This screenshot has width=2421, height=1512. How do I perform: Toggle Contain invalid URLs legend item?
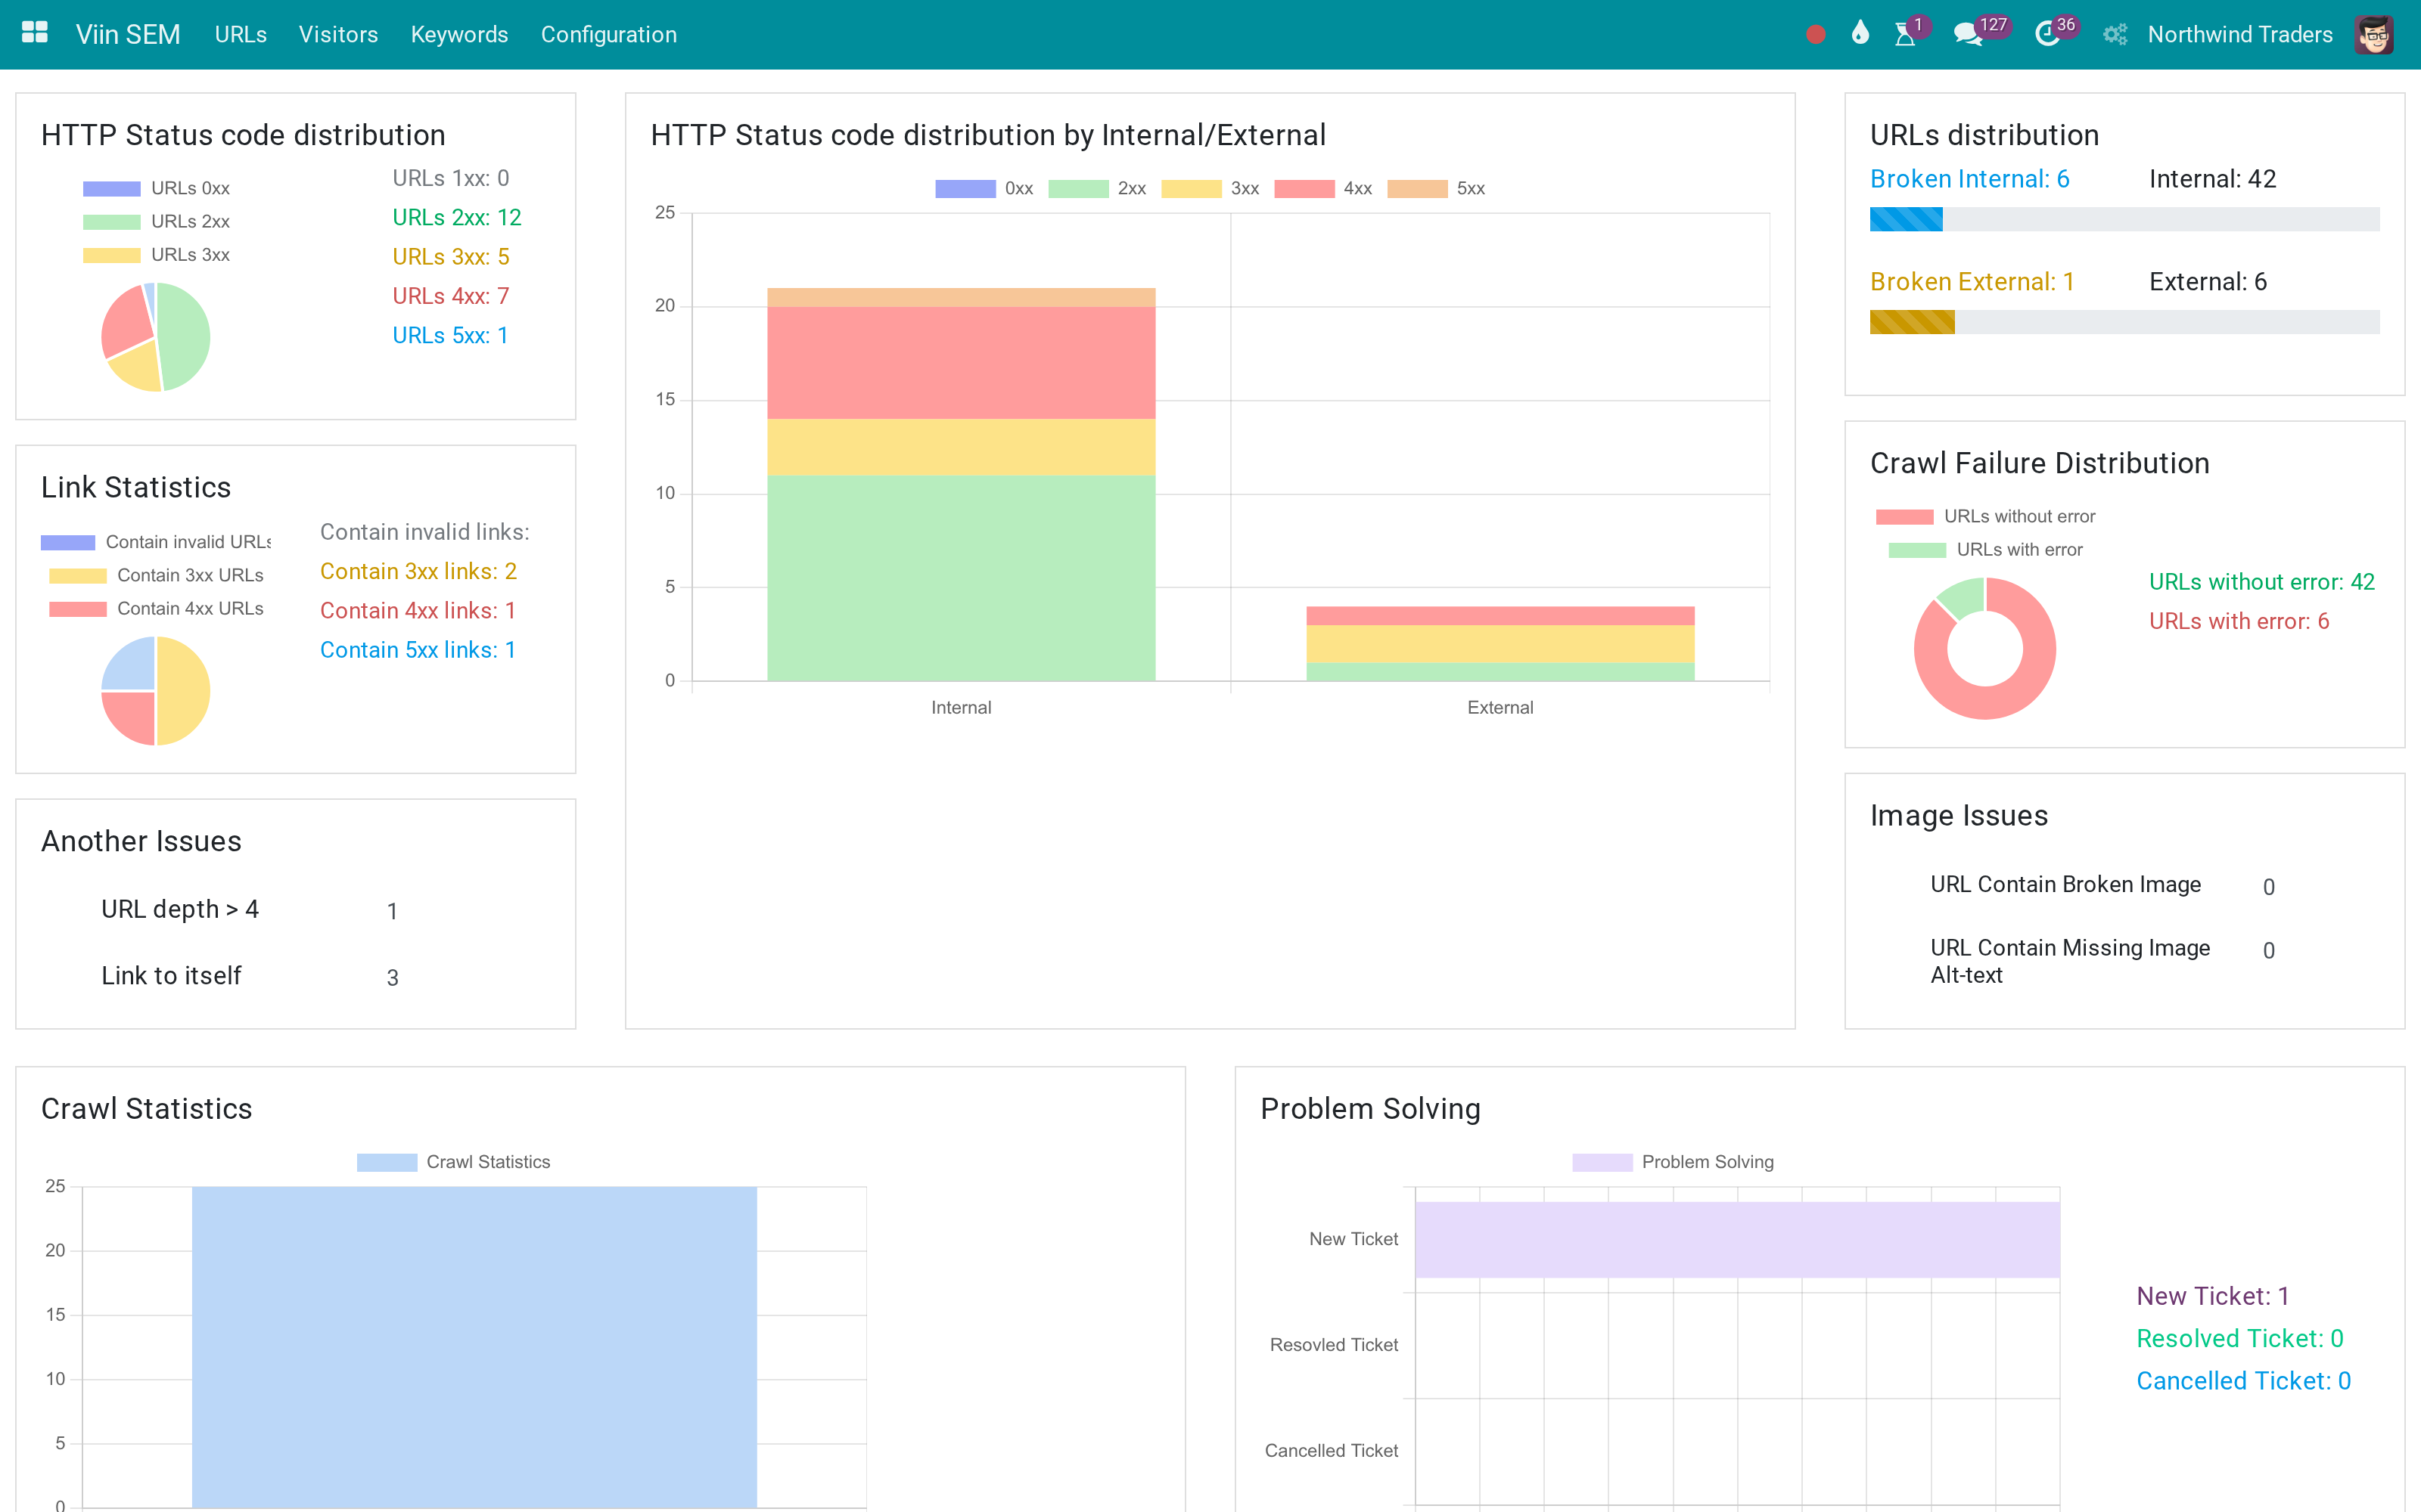click(x=156, y=542)
